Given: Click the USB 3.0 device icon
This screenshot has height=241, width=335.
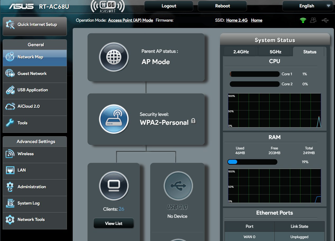Looking at the screenshot, I should point(178,186).
